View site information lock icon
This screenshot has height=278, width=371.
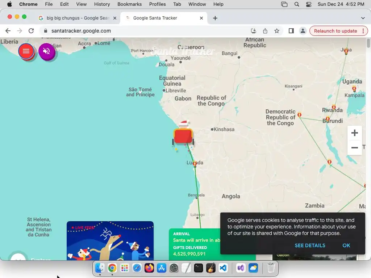[x=46, y=31]
